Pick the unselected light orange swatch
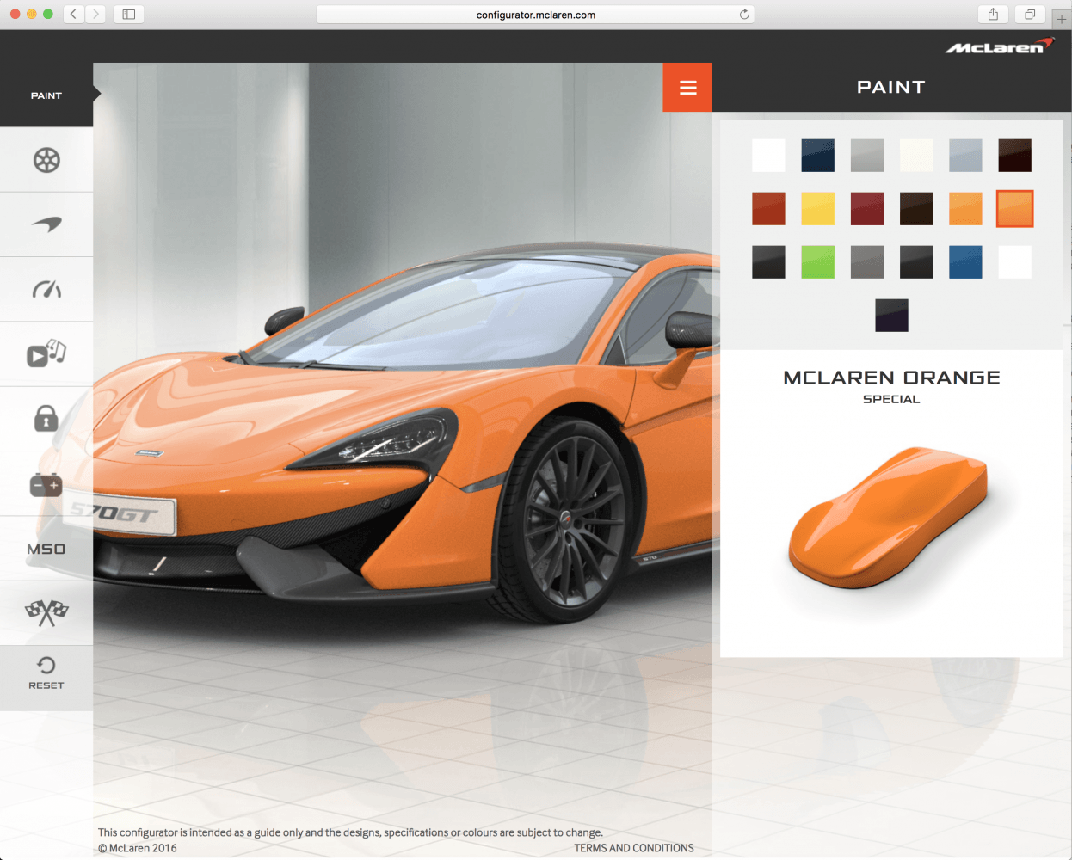The height and width of the screenshot is (860, 1072). 965,209
